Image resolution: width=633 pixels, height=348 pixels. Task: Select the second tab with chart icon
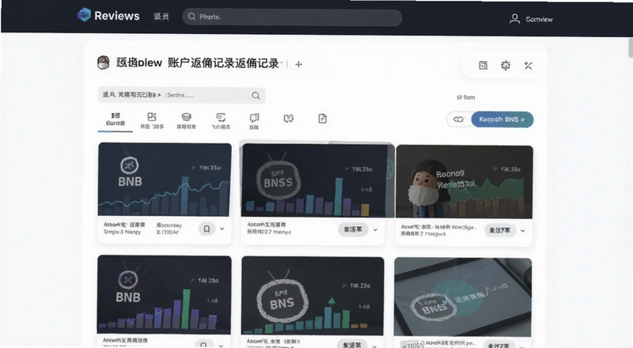[x=152, y=121]
